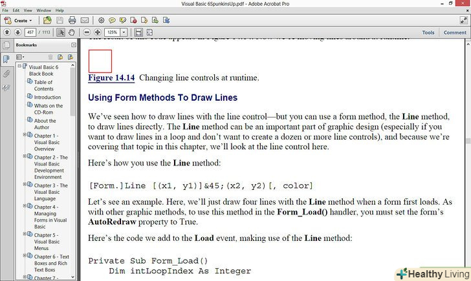Click the Open file folder icon

[47, 21]
